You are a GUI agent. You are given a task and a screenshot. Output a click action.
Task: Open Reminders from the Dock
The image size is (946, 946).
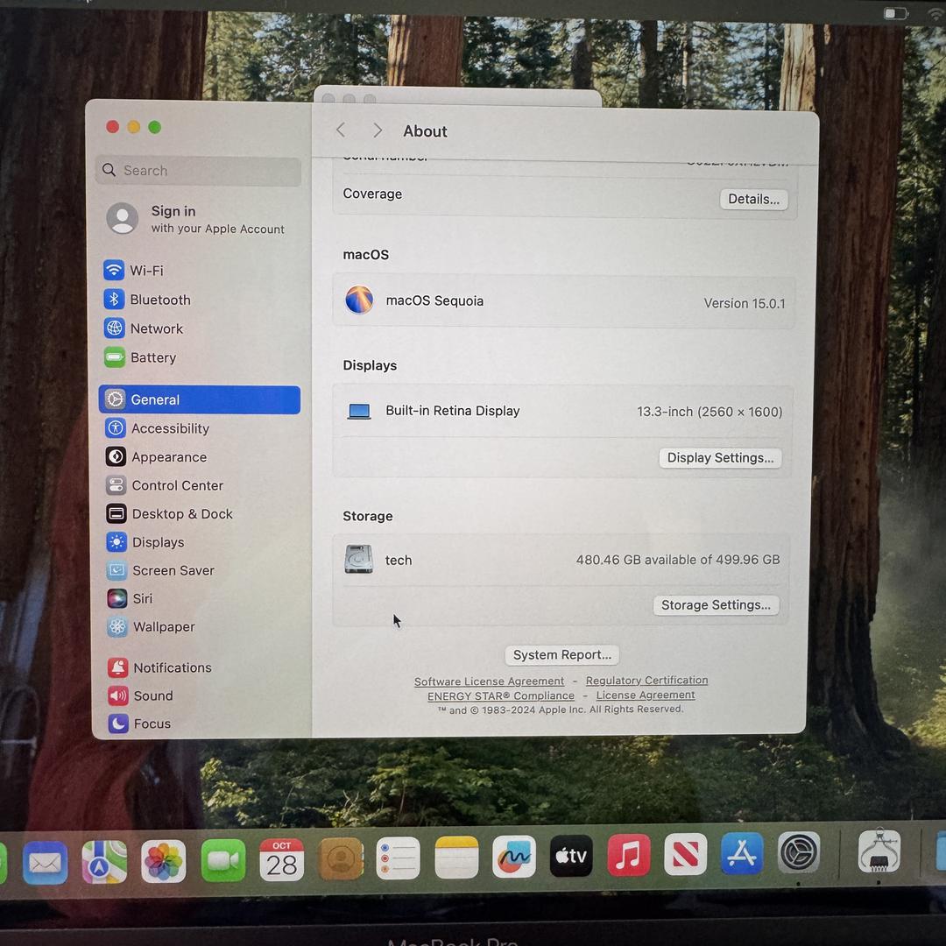399,858
